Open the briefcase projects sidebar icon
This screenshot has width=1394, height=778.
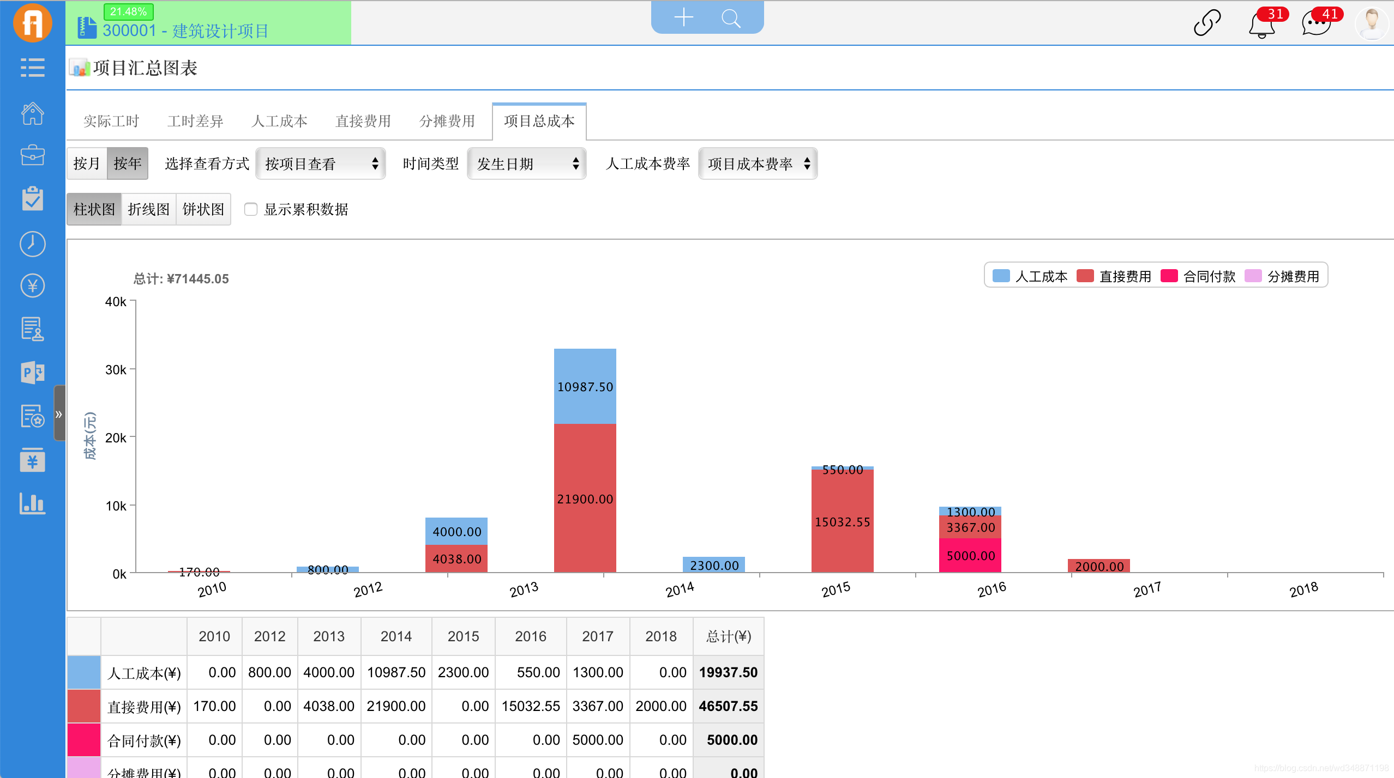pos(32,155)
